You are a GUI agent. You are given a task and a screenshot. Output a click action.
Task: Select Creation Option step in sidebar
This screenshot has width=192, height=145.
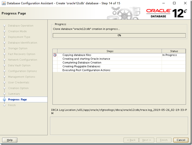pos(18,88)
